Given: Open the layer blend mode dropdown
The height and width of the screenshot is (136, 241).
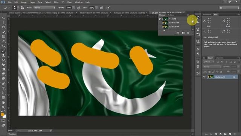Looking at the screenshot, I should pos(212,66).
